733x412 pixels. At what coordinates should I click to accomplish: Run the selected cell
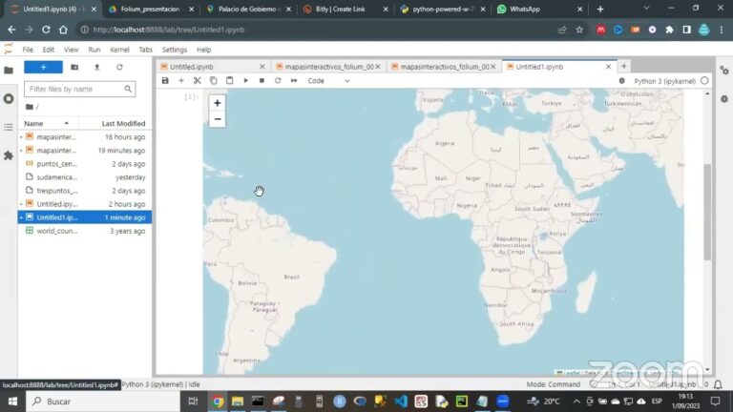point(246,81)
